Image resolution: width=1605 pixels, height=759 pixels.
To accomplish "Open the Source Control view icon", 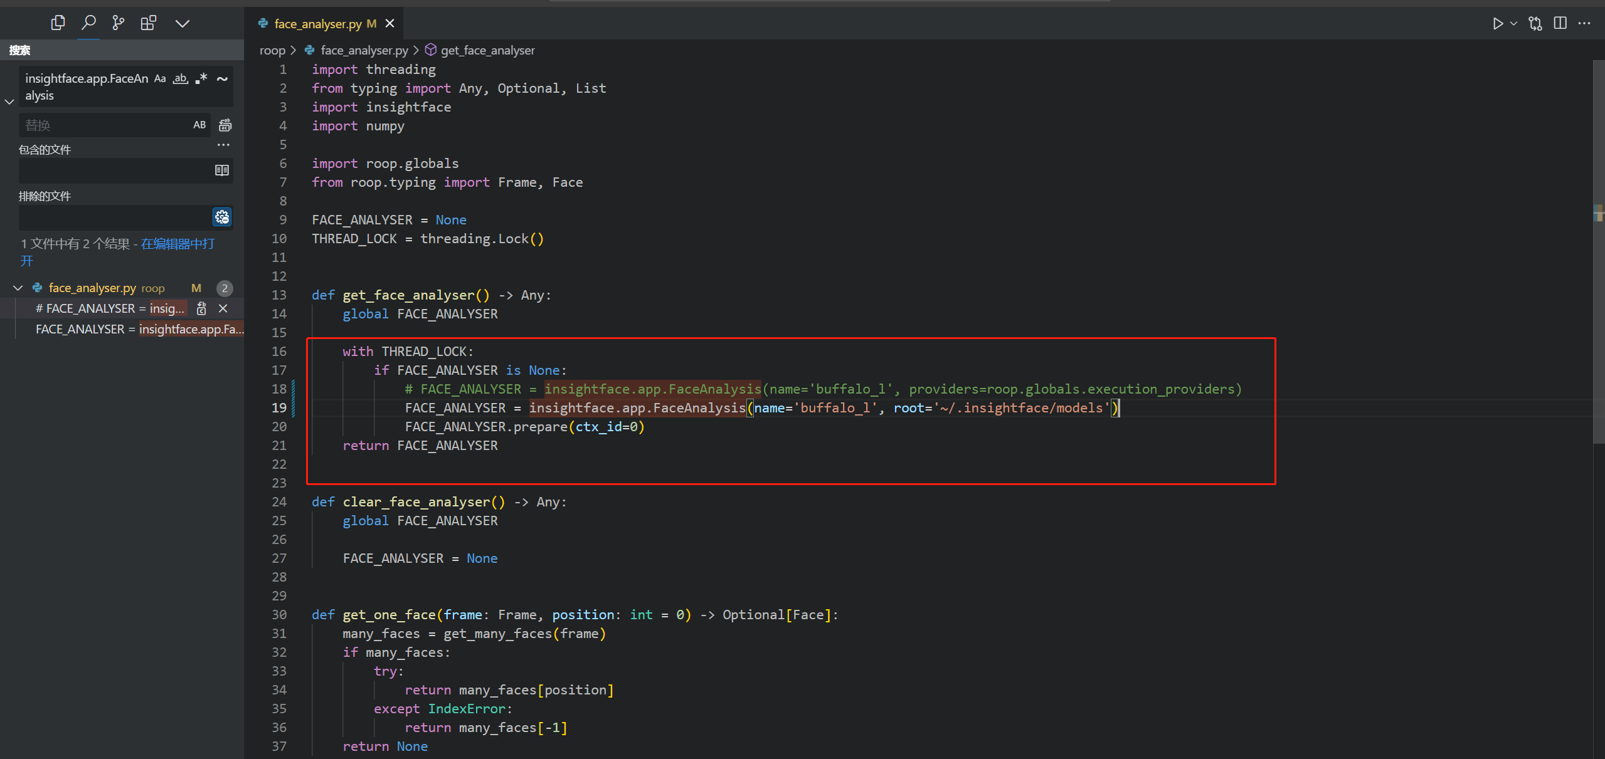I will (x=118, y=23).
